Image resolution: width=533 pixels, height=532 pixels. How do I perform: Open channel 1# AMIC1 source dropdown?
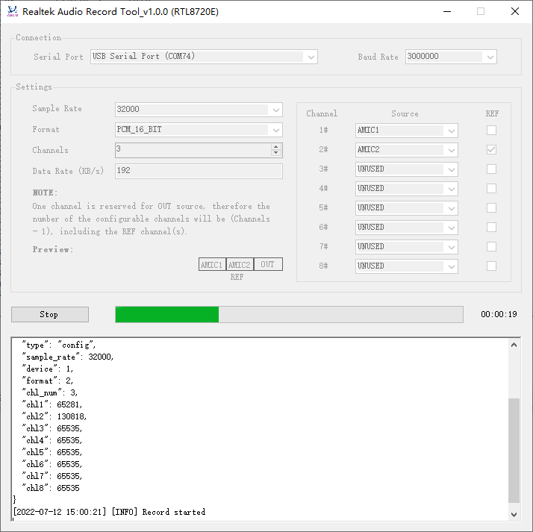tap(406, 131)
